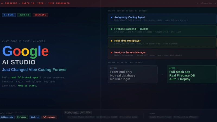
Task: Open the Antigravity Coding Agent card
Action: click(162, 19)
